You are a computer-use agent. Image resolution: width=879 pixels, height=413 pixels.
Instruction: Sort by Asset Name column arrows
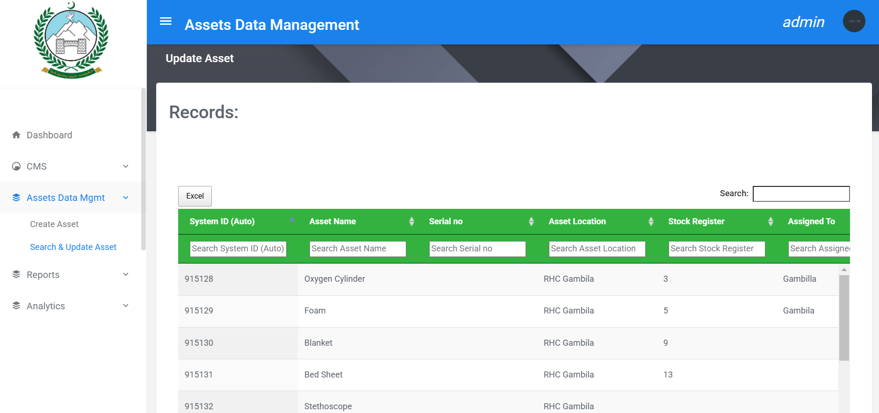pos(411,221)
